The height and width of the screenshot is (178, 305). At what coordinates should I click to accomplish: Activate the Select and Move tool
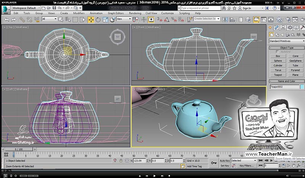pos(91,20)
